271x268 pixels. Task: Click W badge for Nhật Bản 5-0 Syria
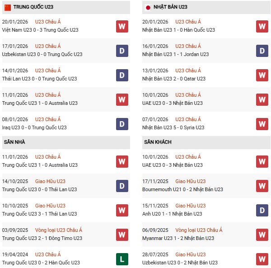pos(262,124)
